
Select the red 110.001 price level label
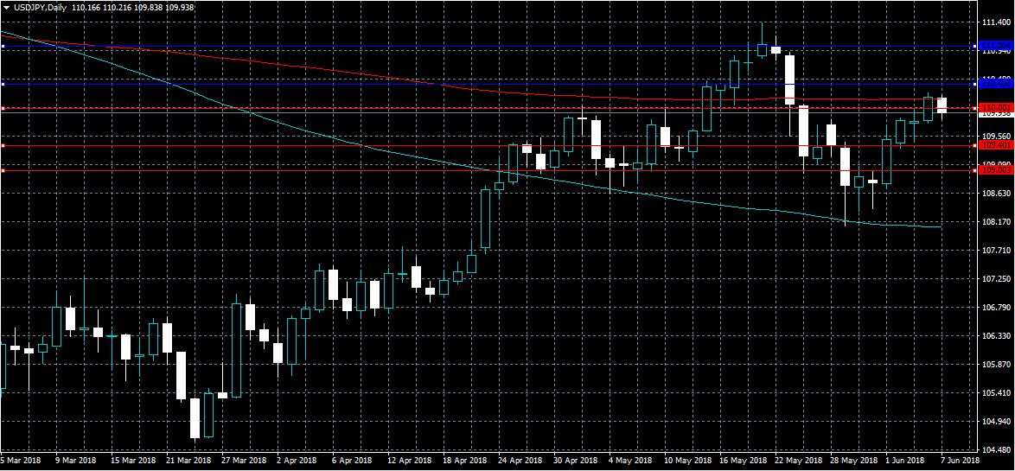[996, 107]
